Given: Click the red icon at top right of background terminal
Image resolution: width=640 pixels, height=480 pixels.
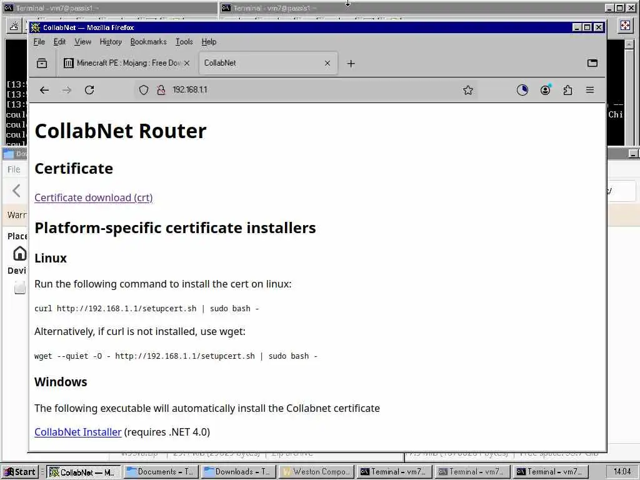Looking at the screenshot, I should coord(625,26).
